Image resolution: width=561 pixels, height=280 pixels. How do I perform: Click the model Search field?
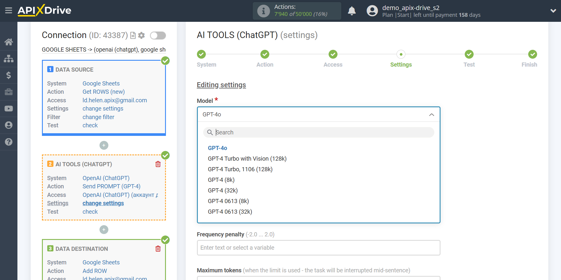tap(319, 132)
